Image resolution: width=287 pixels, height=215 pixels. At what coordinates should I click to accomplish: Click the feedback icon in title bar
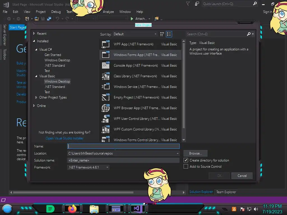[x=197, y=4]
